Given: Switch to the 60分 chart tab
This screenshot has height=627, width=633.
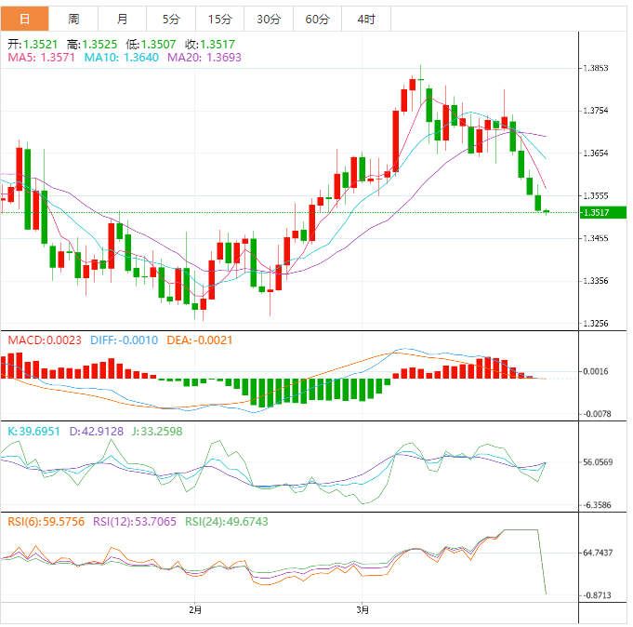Looking at the screenshot, I should tap(317, 19).
